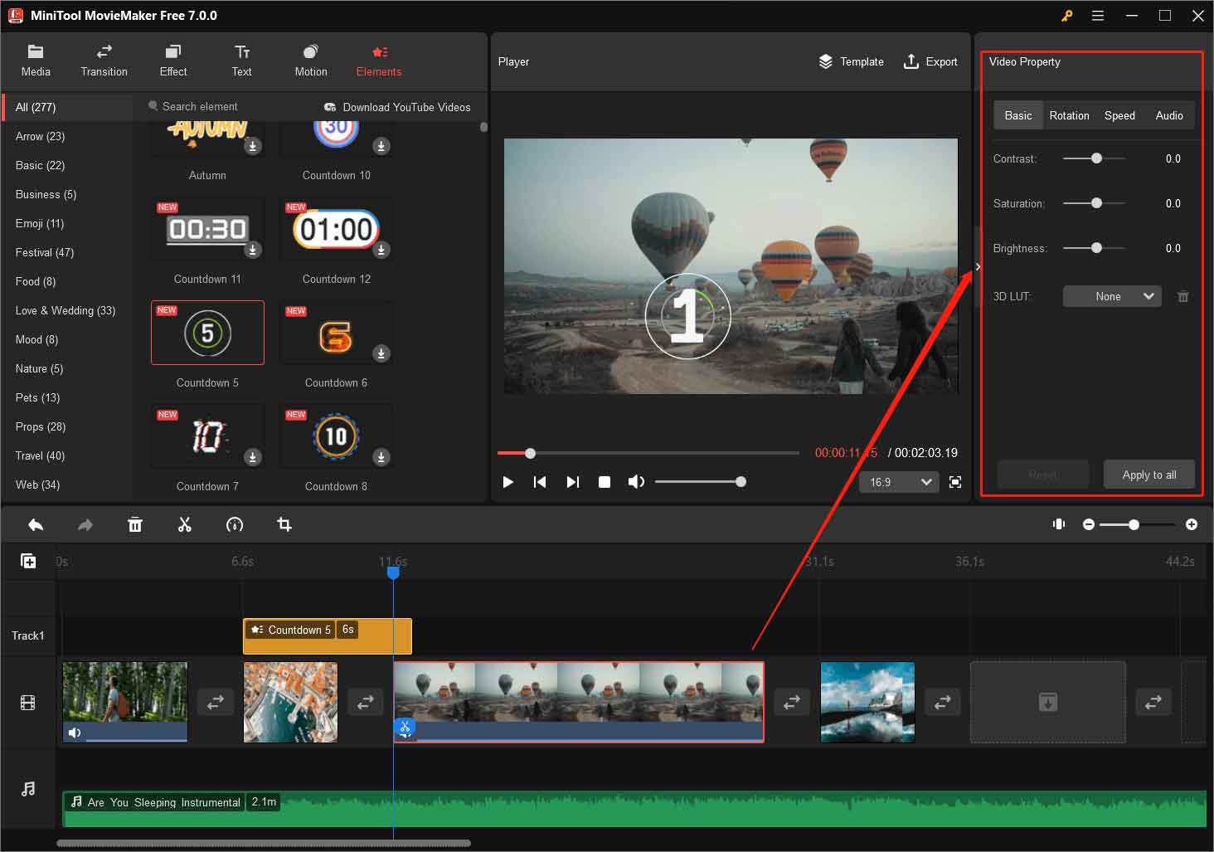Viewport: 1214px width, 852px height.
Task: Delete the 3D LUT with trash icon
Action: coord(1183,296)
